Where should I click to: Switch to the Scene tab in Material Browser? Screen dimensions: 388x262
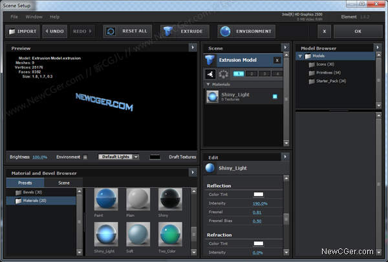[x=63, y=183]
